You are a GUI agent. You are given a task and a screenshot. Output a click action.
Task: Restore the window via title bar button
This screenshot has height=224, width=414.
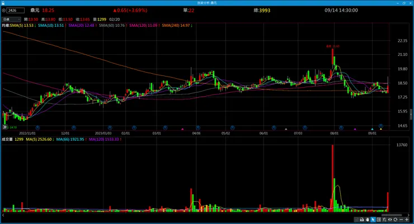[x=404, y=3]
